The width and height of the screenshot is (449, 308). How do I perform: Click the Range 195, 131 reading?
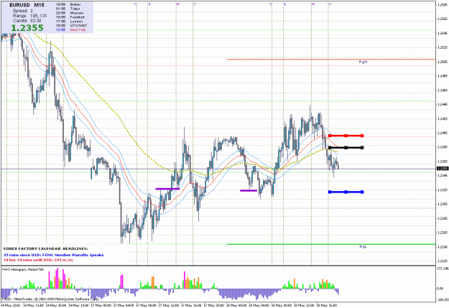(x=29, y=16)
